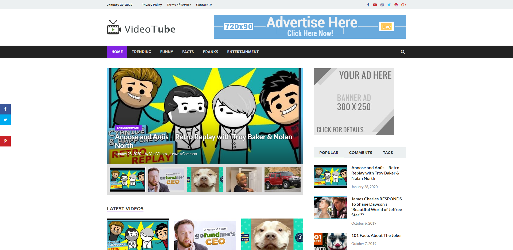
Task: Share via left sidebar Twitter button
Action: click(5, 120)
